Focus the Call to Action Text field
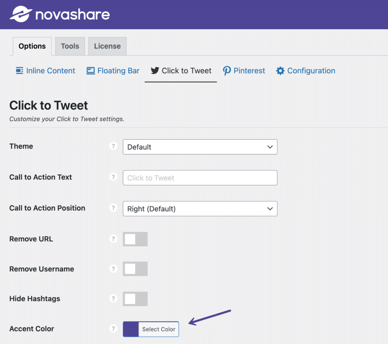Screen dimensions: 388x344 [x=200, y=178]
